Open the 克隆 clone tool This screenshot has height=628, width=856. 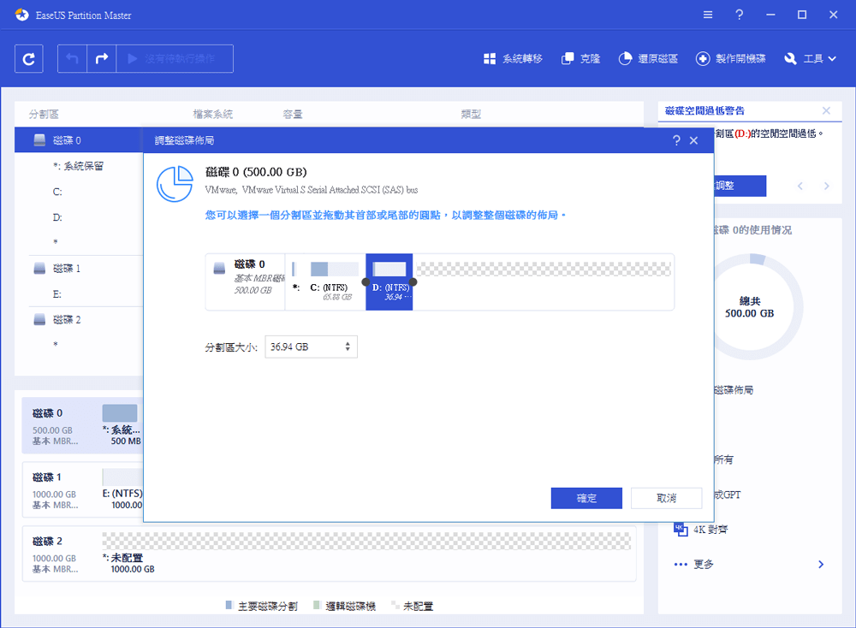[581, 58]
